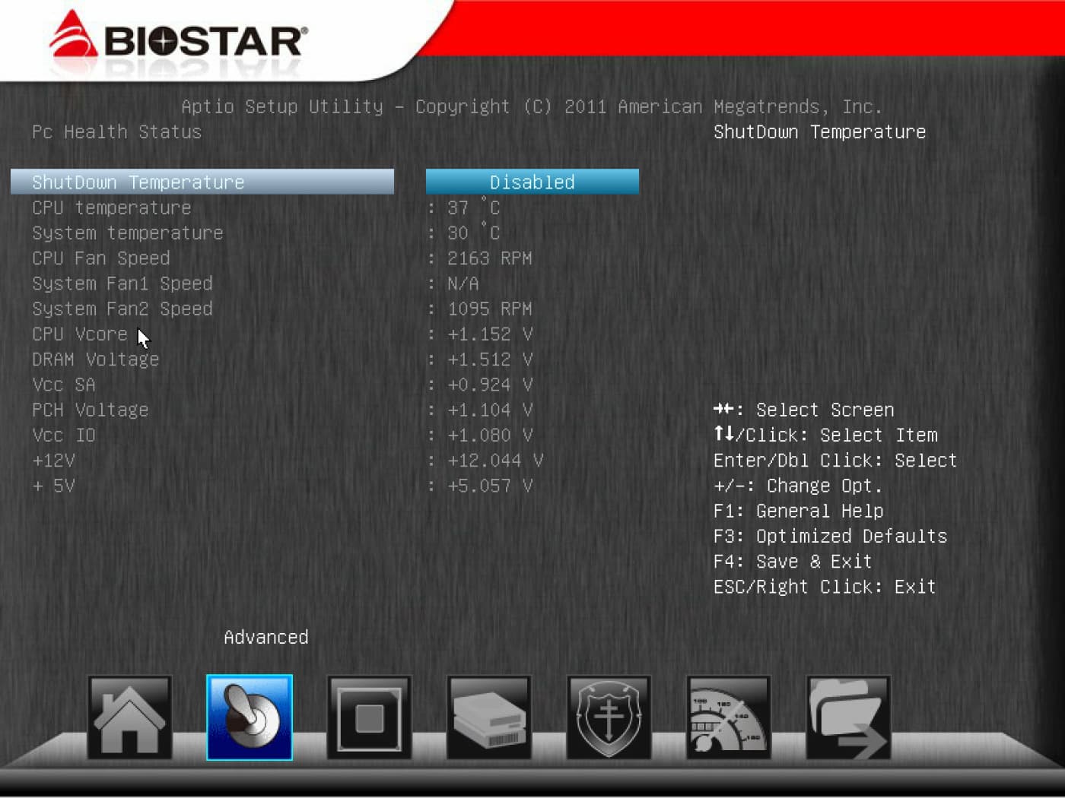Click the 37 °C CPU temperature value
Image resolution: width=1065 pixels, height=798 pixels.
(473, 207)
